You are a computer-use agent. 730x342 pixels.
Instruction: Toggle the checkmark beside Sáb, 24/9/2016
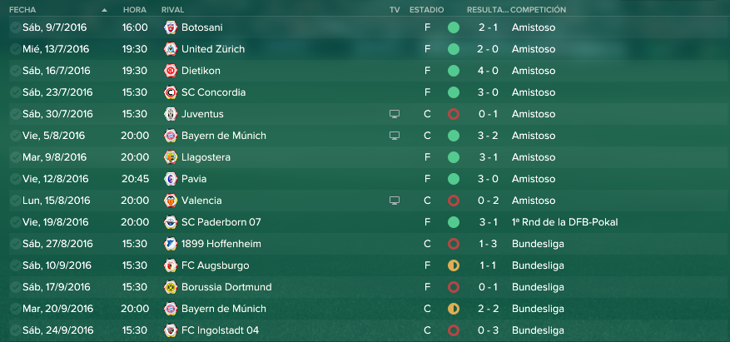(15, 330)
